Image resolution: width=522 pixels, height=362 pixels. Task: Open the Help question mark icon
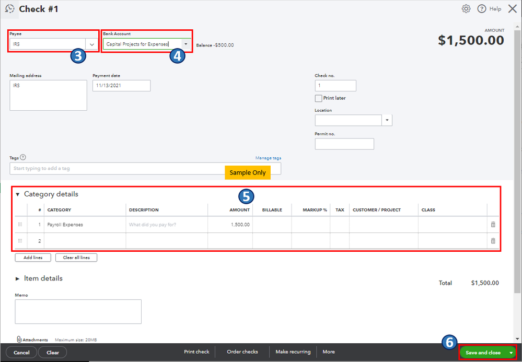click(481, 9)
